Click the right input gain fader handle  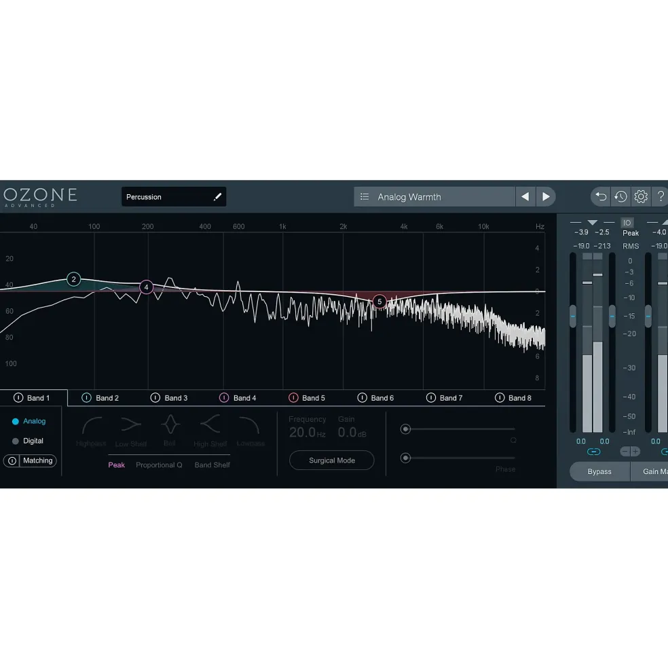click(612, 316)
